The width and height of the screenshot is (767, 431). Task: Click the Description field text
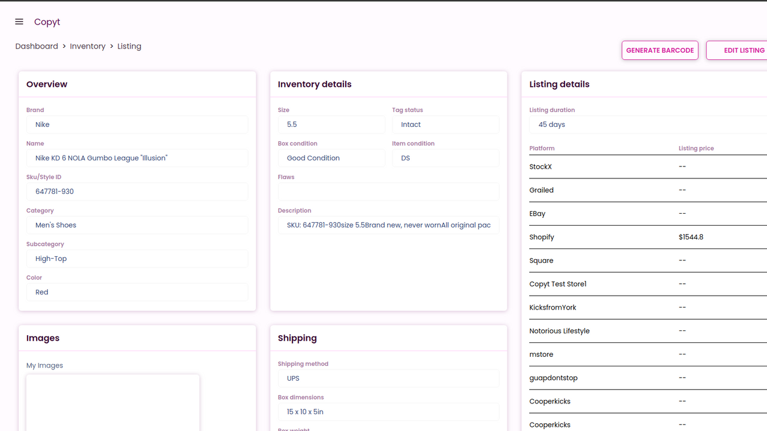388,225
